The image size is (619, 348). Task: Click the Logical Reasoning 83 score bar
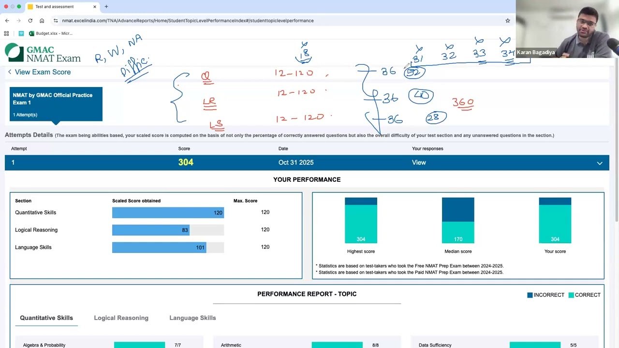151,230
